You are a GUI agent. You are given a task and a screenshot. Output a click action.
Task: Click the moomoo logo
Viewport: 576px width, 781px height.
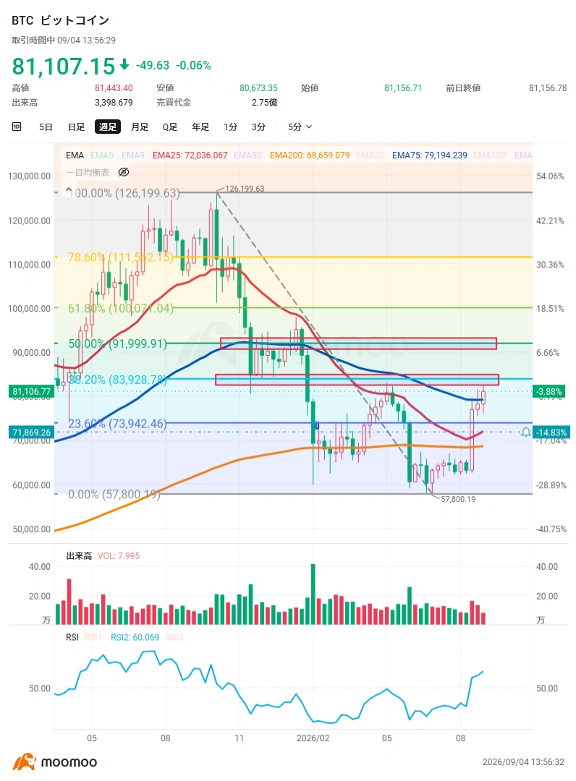(x=55, y=762)
